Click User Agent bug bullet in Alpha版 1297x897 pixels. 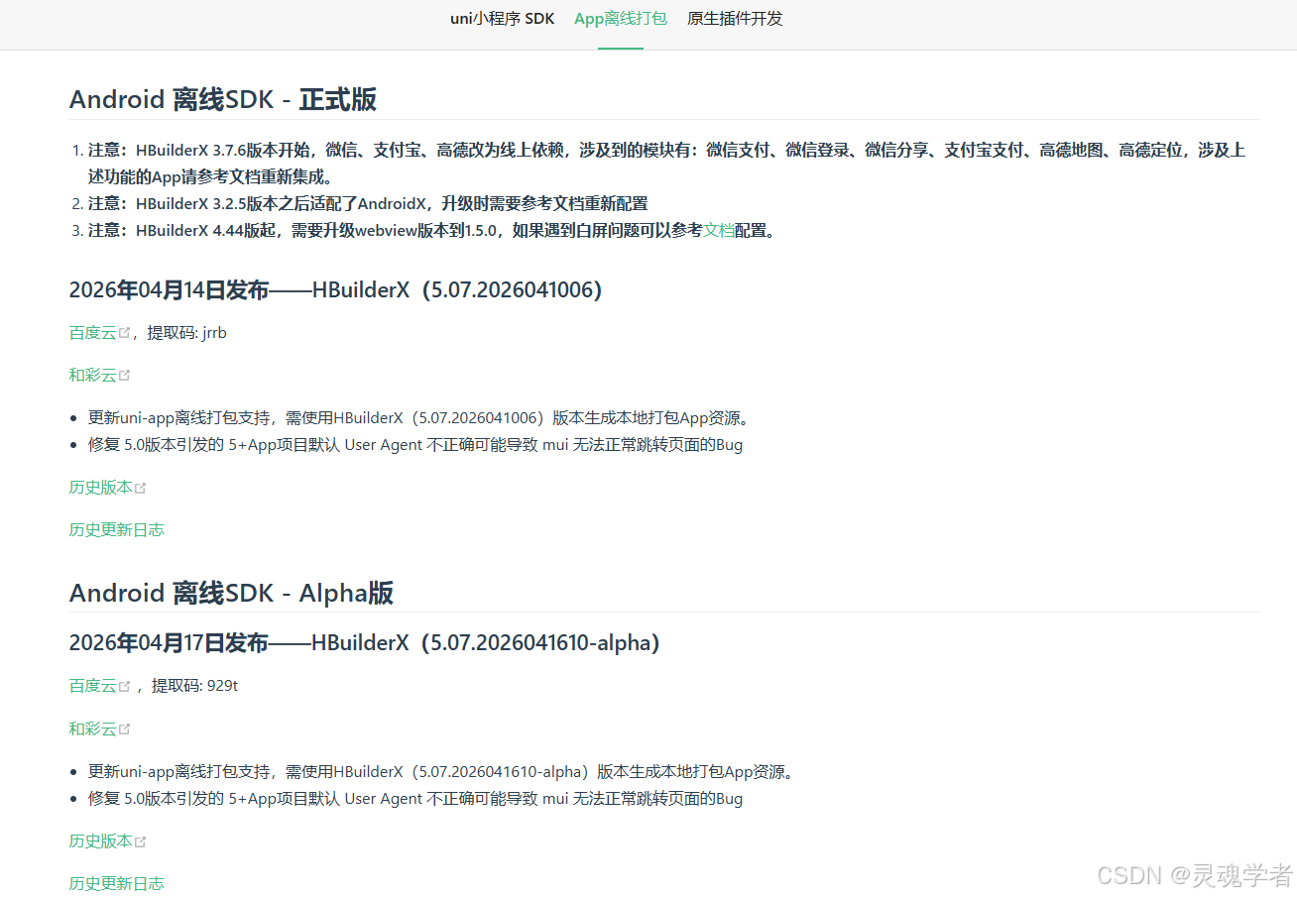click(x=415, y=798)
